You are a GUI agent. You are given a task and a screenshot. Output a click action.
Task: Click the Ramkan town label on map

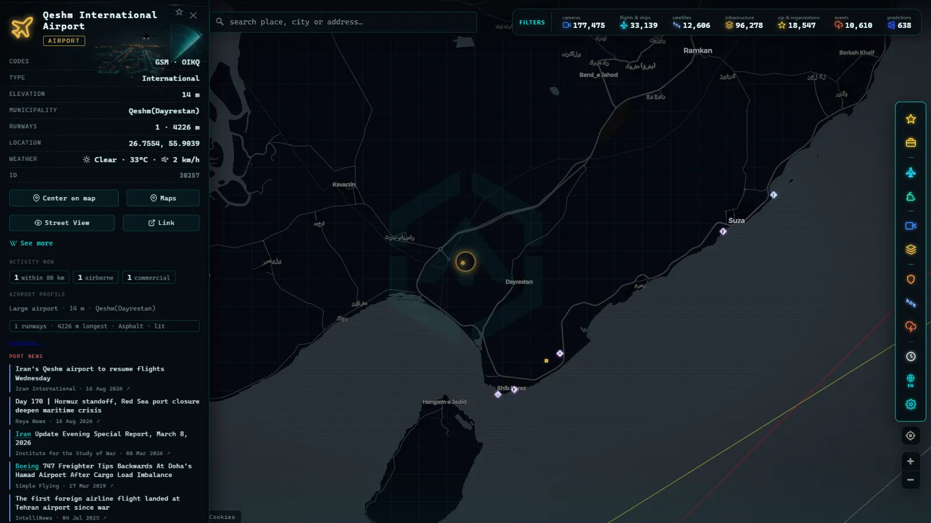(698, 51)
